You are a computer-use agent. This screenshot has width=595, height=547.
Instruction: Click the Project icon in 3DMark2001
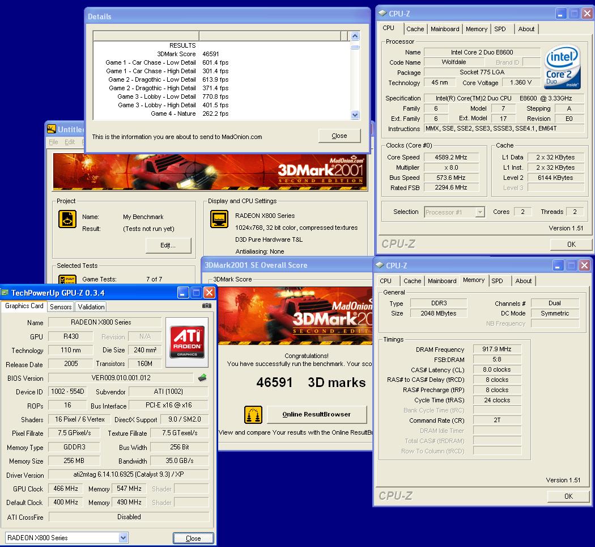[67, 219]
